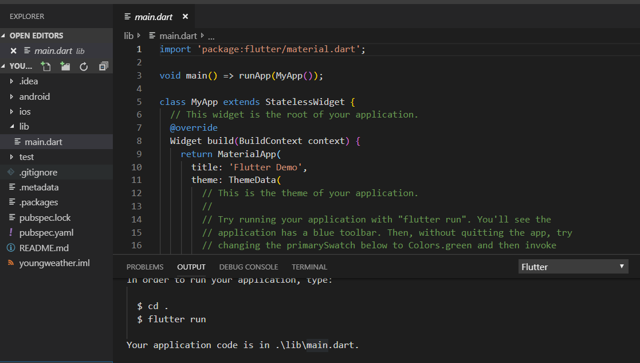Click line number 5 in the gutter
The width and height of the screenshot is (640, 363).
139,102
